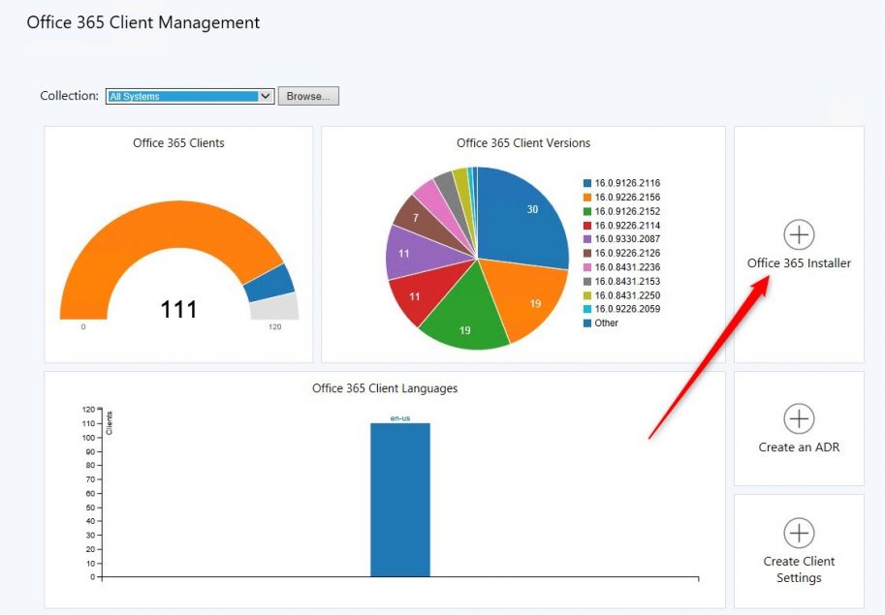
Task: Click the Create an ADR label
Action: (x=799, y=447)
